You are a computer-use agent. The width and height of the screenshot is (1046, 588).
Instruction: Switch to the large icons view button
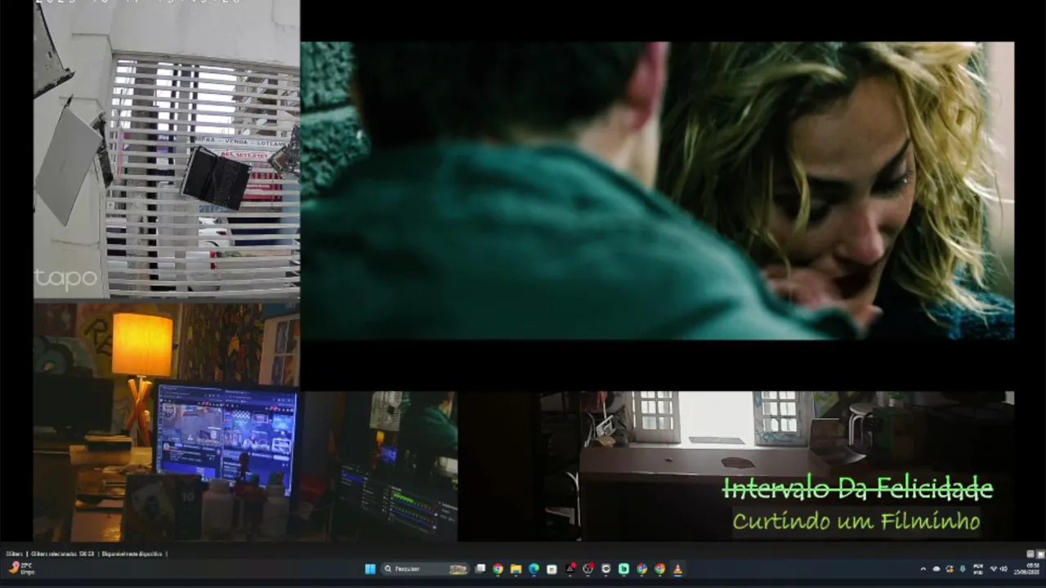point(1040,554)
